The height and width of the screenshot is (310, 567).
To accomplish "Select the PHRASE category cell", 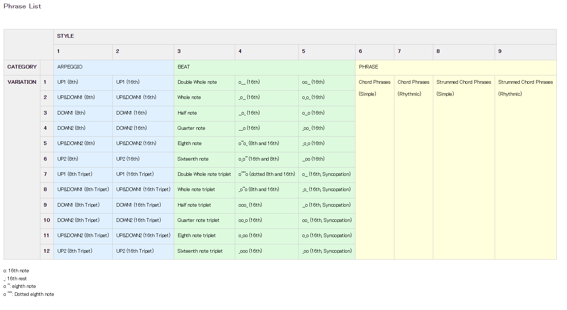I will pyautogui.click(x=456, y=67).
